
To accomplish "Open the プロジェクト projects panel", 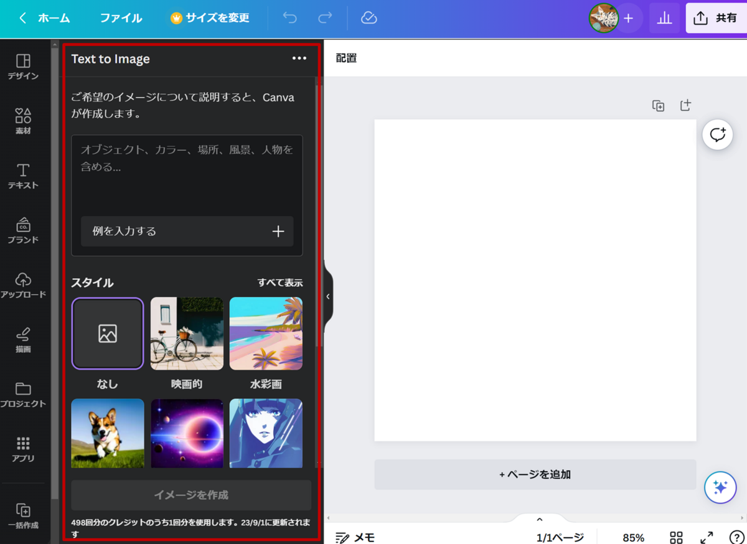I will 23,395.
